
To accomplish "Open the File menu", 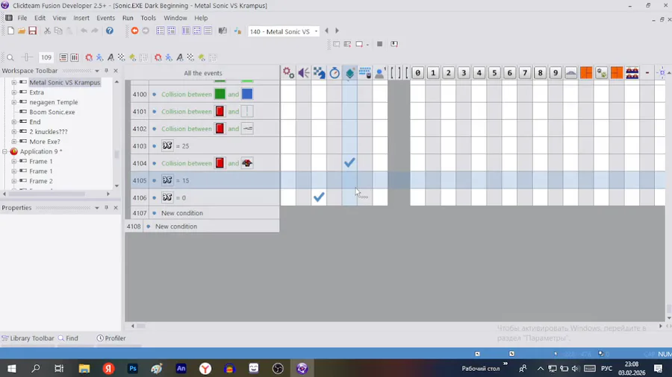I will (22, 18).
